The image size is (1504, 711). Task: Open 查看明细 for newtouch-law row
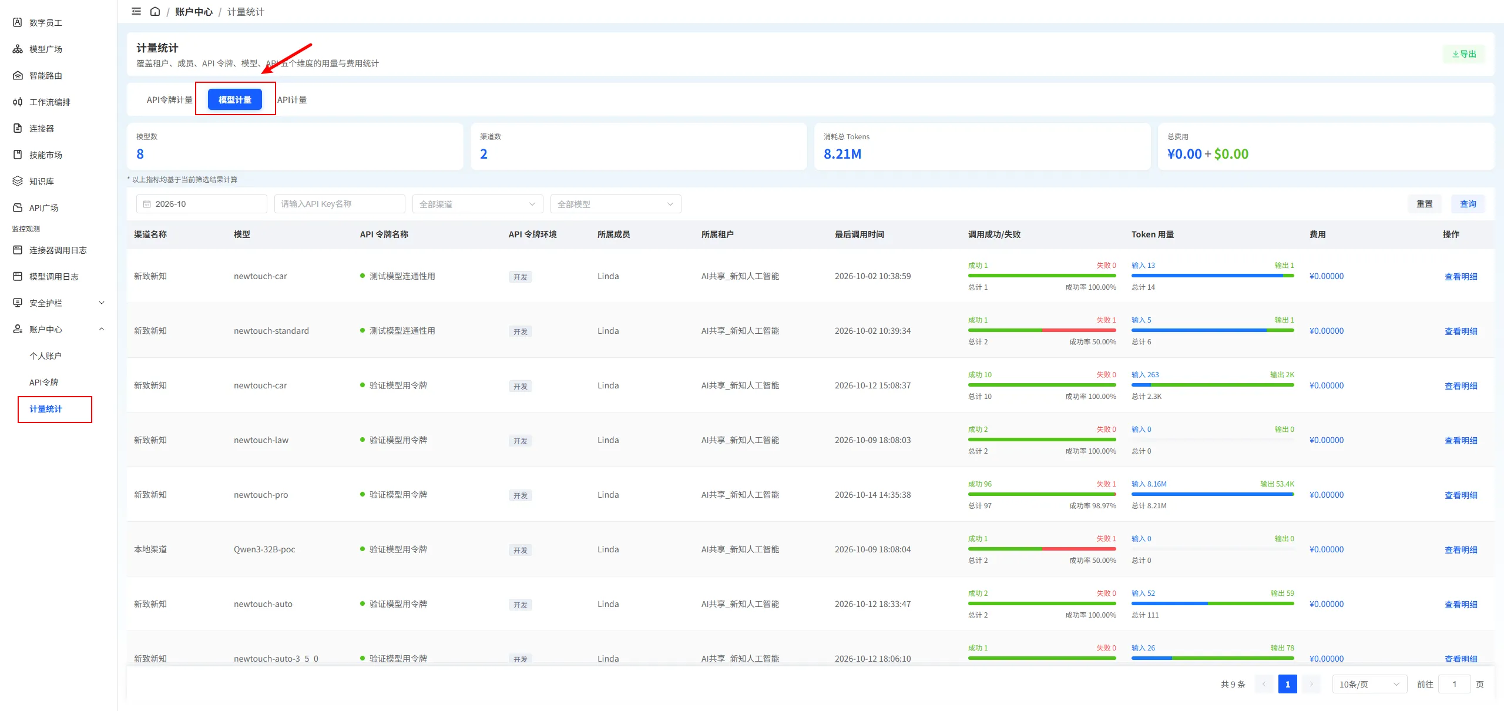click(1461, 440)
